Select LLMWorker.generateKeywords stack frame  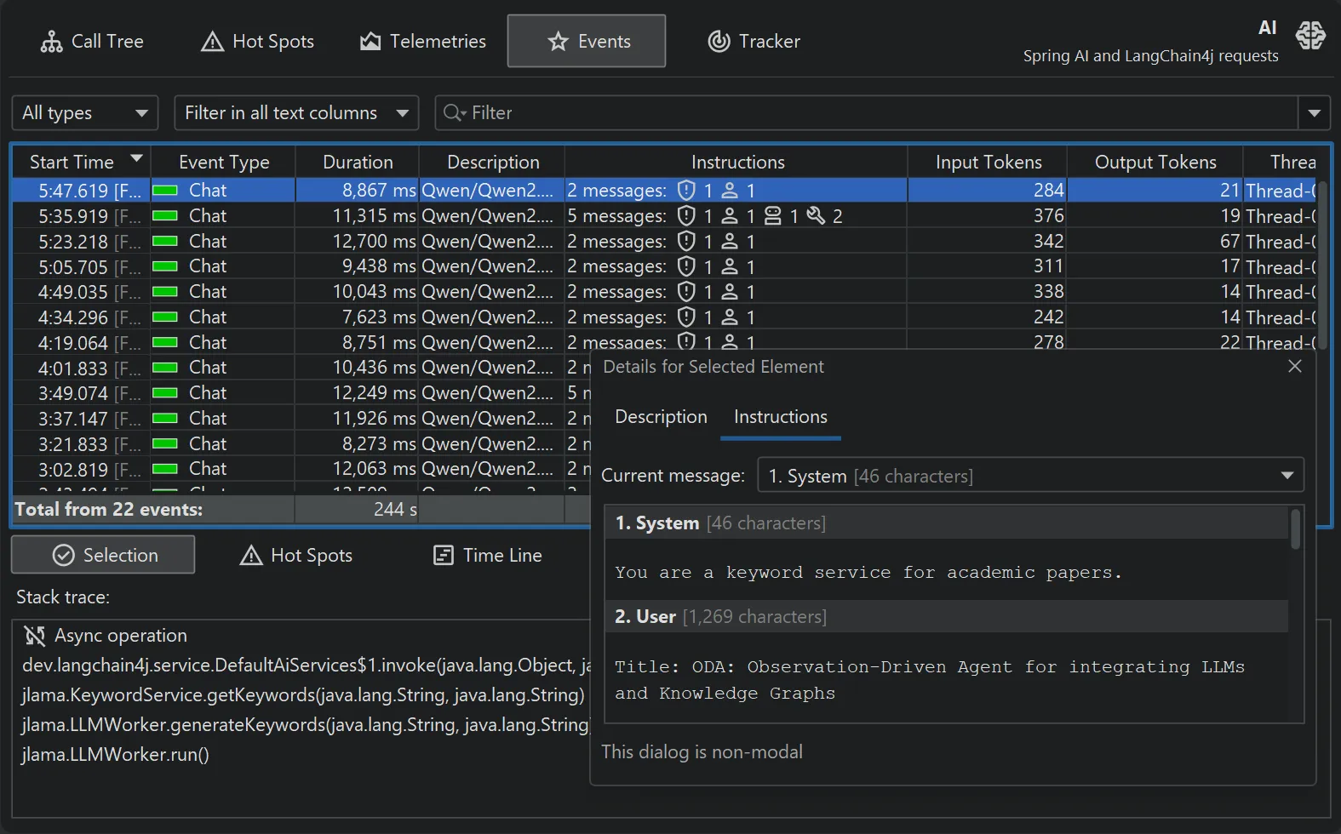[306, 724]
